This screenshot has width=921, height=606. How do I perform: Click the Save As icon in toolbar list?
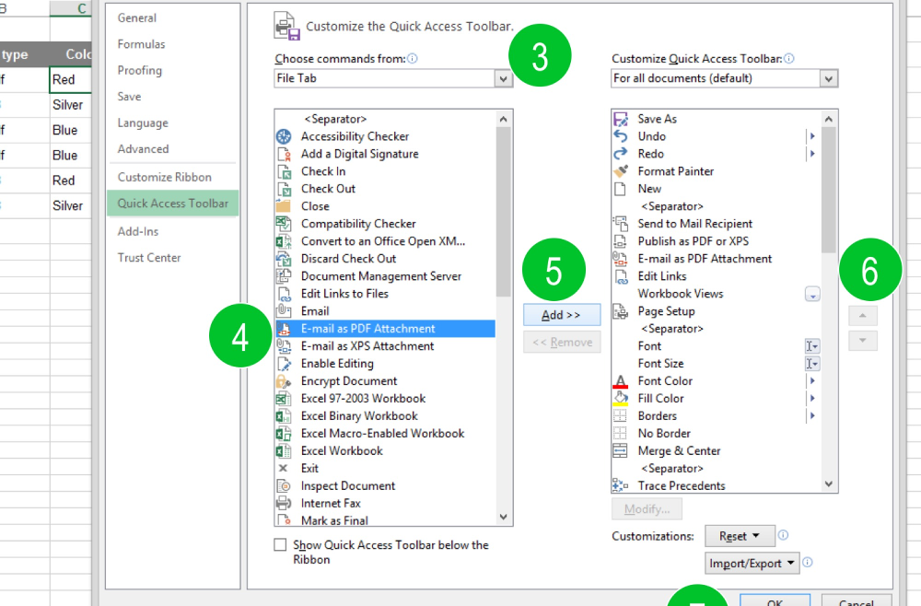(x=620, y=119)
